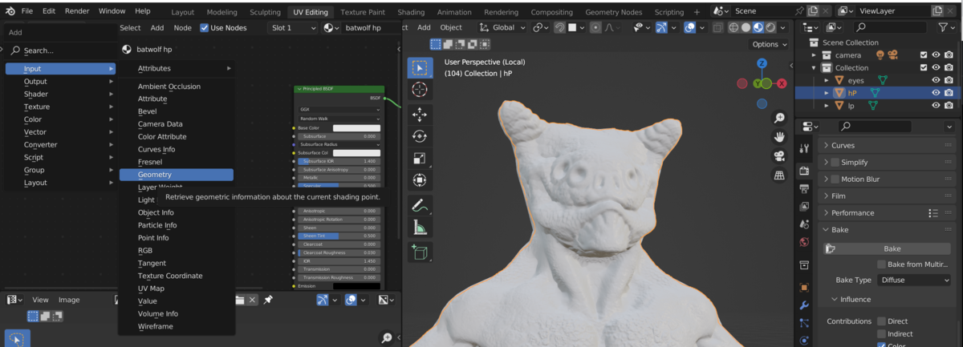Open the Slot 1 material slot dropdown
Viewport: 963px width, 347px height.
(x=293, y=27)
